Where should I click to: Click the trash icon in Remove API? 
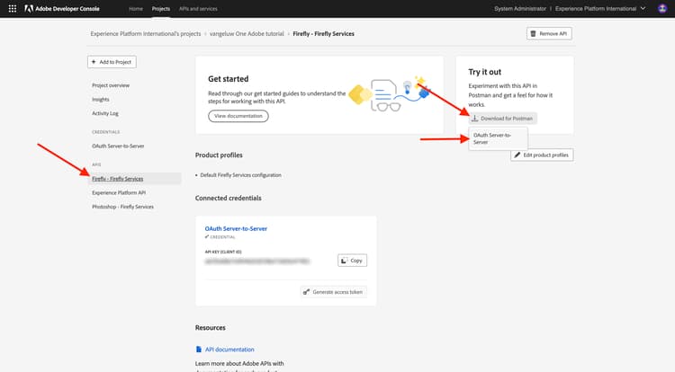pyautogui.click(x=533, y=33)
